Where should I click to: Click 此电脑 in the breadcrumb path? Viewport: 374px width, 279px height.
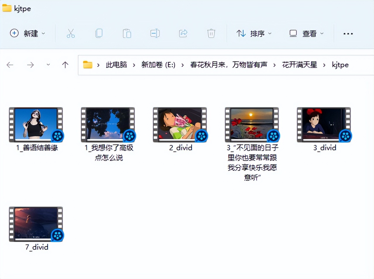tap(116, 65)
